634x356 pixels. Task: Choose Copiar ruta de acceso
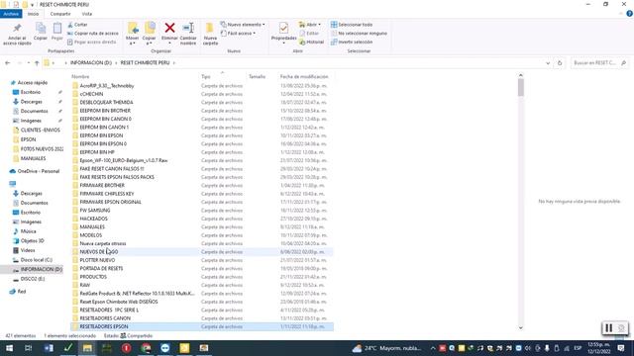pos(93,33)
